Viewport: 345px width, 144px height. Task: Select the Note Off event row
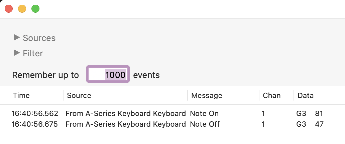tap(205, 124)
